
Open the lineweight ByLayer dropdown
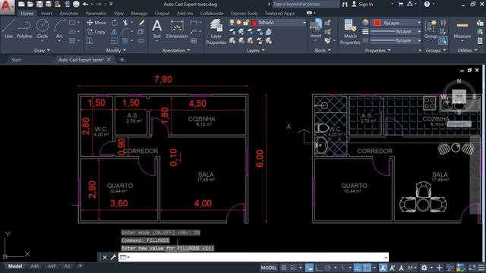pos(419,32)
